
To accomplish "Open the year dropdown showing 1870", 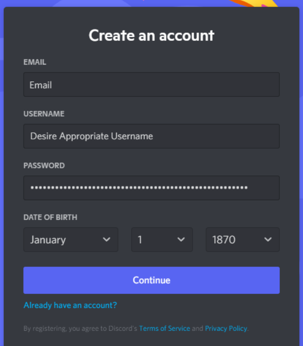I will click(243, 240).
